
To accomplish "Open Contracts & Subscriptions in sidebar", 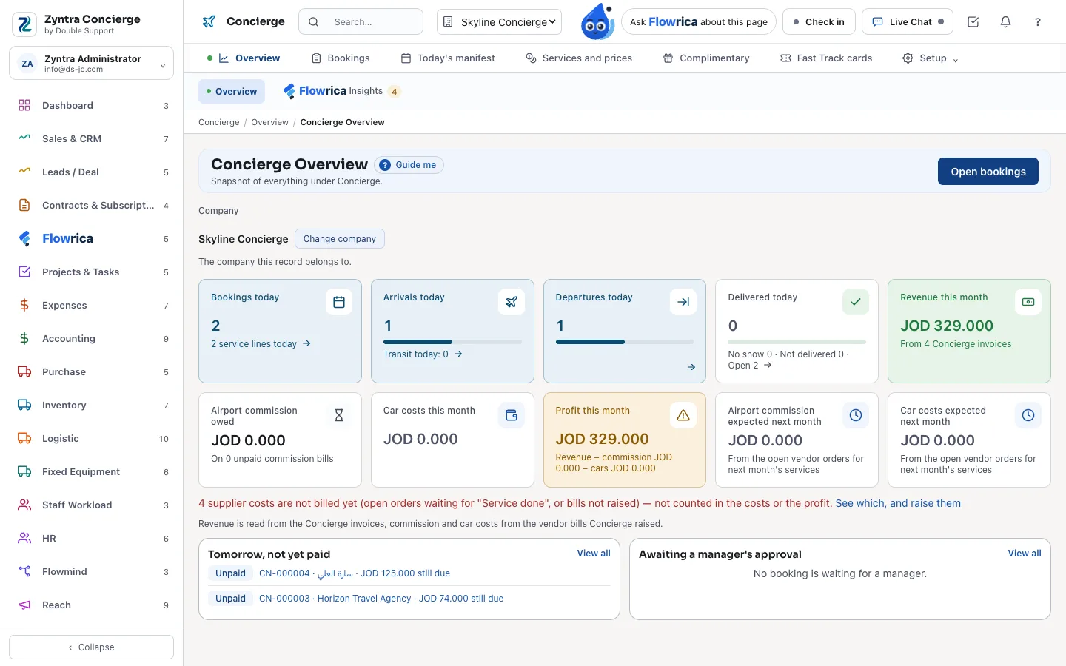I will point(91,205).
